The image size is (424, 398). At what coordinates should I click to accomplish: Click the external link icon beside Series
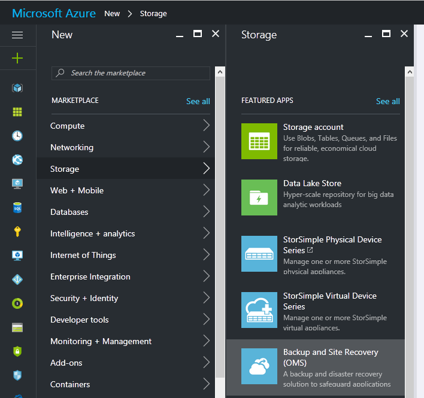click(x=310, y=250)
